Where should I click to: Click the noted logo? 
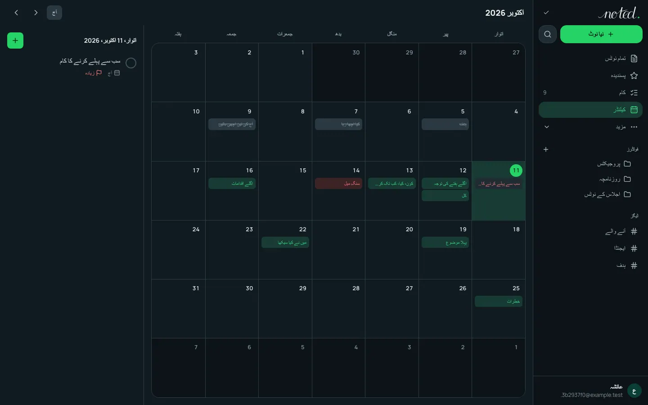pyautogui.click(x=619, y=13)
